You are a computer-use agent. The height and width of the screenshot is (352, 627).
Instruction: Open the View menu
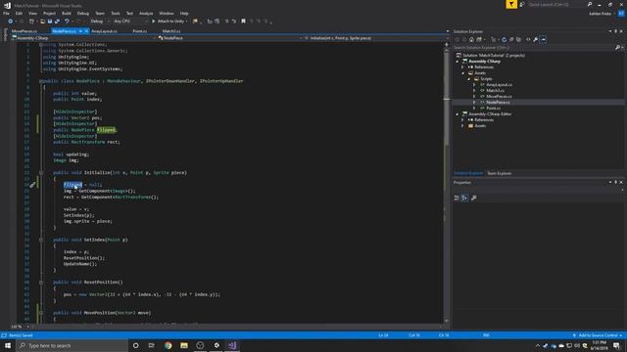tap(32, 13)
